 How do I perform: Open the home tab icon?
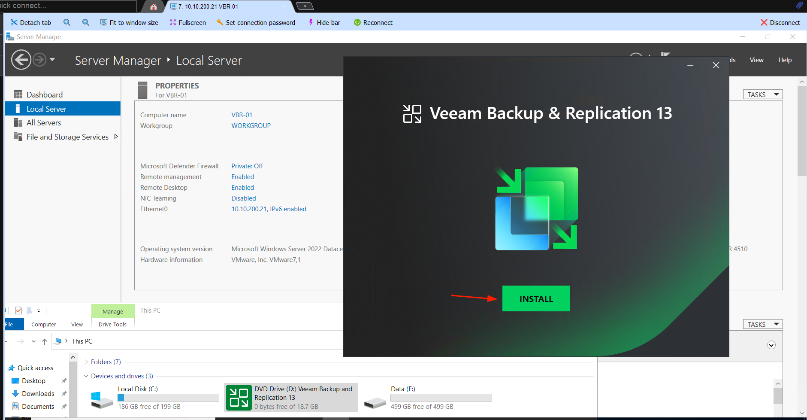point(153,6)
